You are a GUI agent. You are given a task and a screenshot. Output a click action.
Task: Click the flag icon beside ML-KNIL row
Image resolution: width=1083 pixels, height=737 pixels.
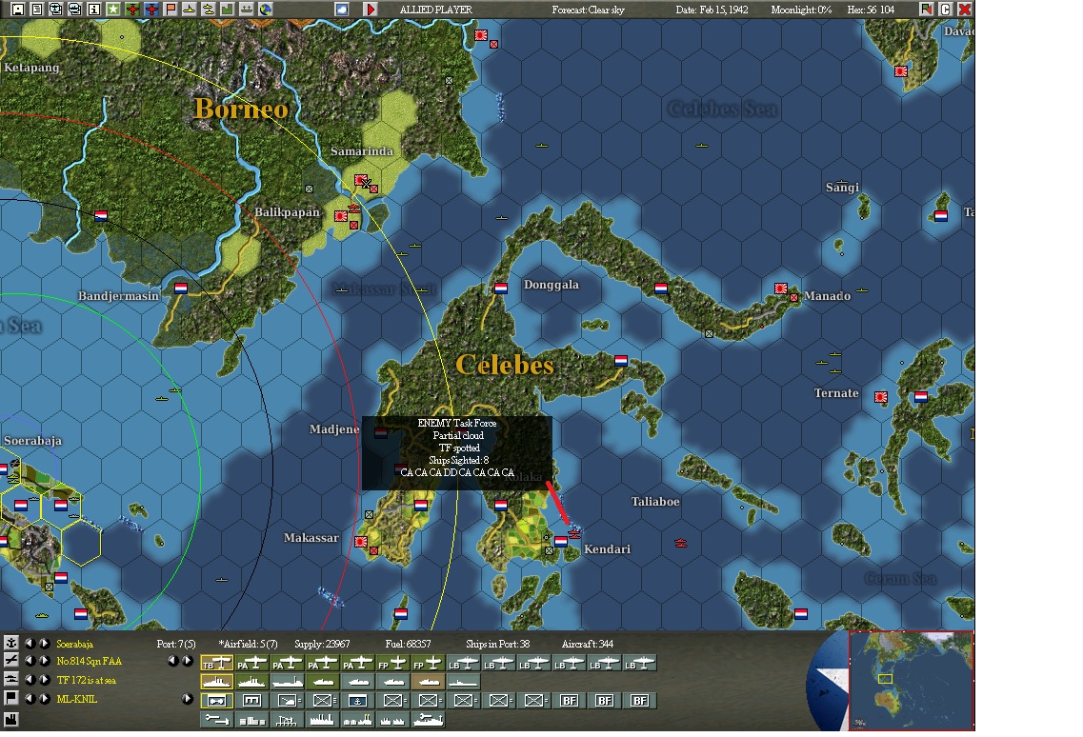click(11, 698)
